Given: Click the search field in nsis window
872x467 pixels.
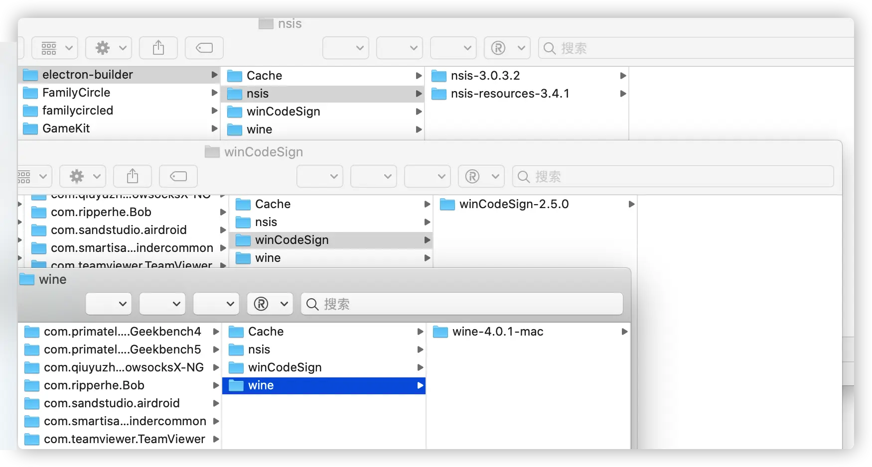Looking at the screenshot, I should (696, 48).
